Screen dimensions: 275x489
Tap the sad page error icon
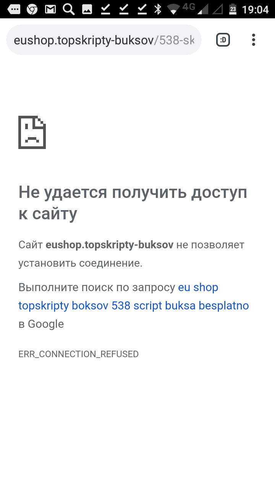coord(32,132)
